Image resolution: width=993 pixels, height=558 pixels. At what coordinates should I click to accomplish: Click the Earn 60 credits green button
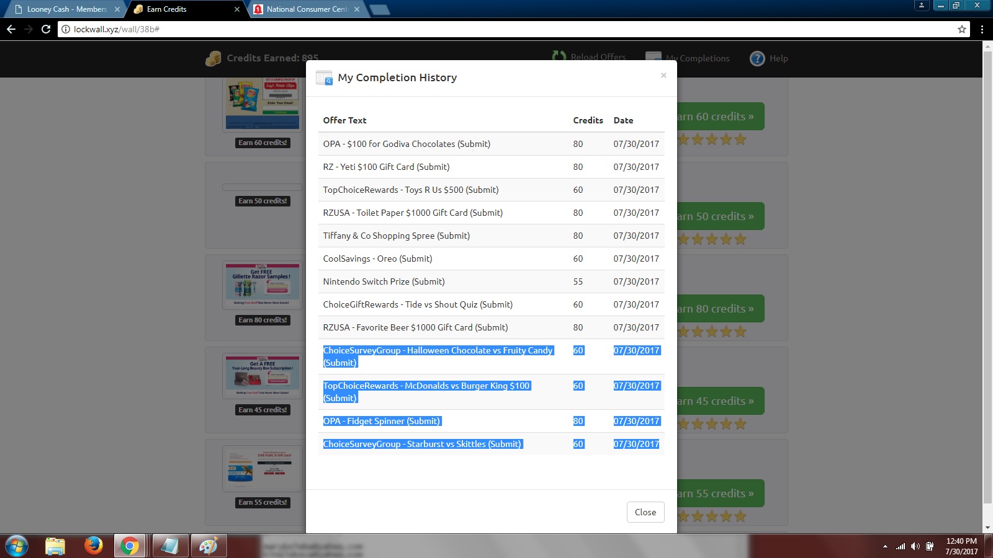(x=720, y=117)
